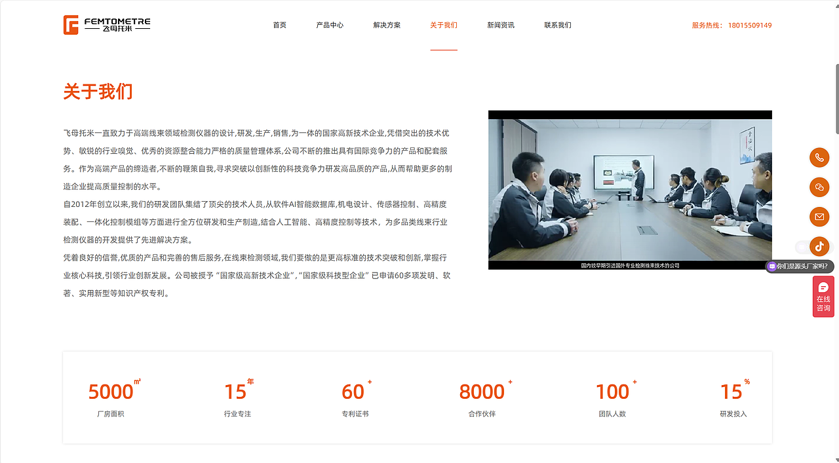Click the purple chat bubble icon near the popup
Viewport: 839px width, 463px height.
[x=773, y=267]
